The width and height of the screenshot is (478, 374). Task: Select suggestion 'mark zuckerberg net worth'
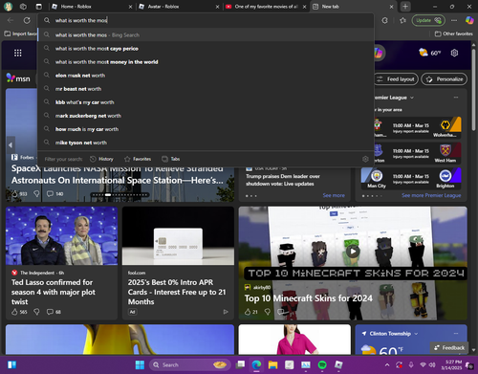206,116
